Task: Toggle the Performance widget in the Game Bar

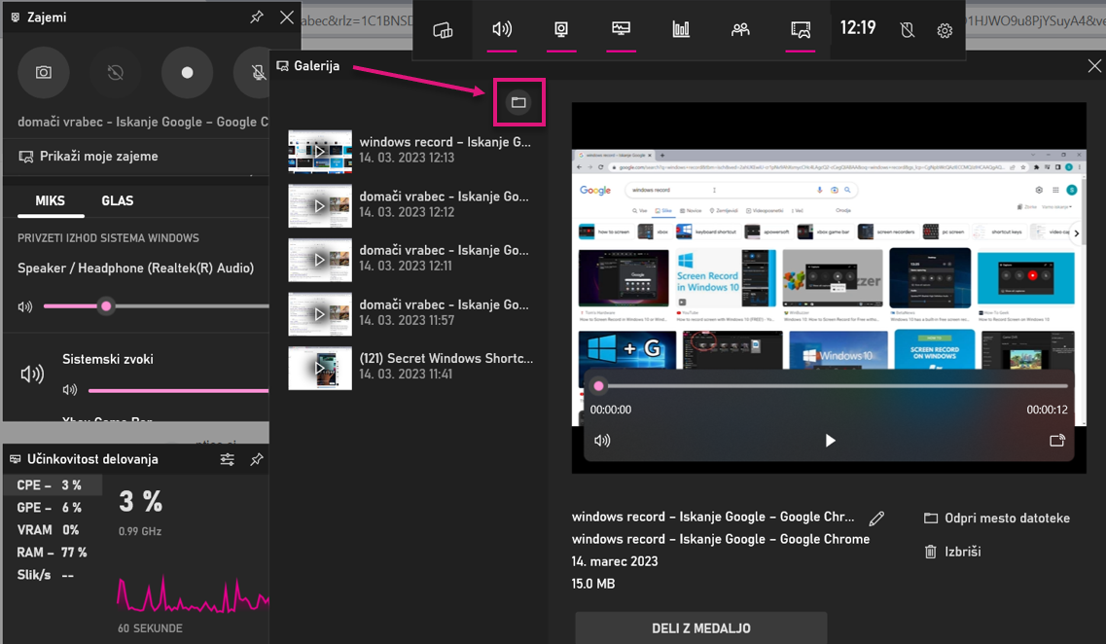Action: coord(621,29)
